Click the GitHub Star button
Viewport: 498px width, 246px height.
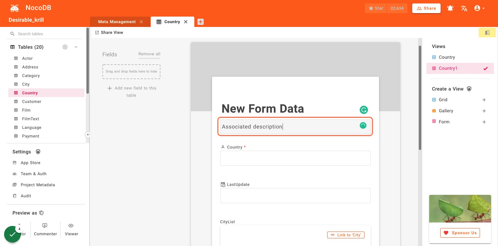pyautogui.click(x=376, y=8)
